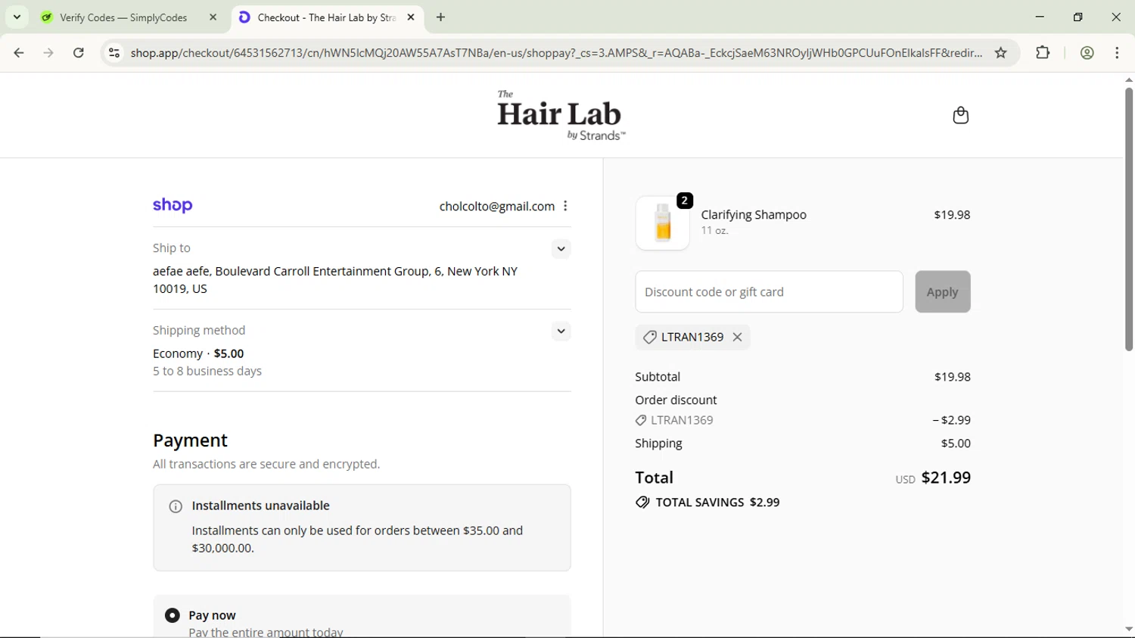Open a new browser tab
Screen dimensions: 1135x638
441,17
